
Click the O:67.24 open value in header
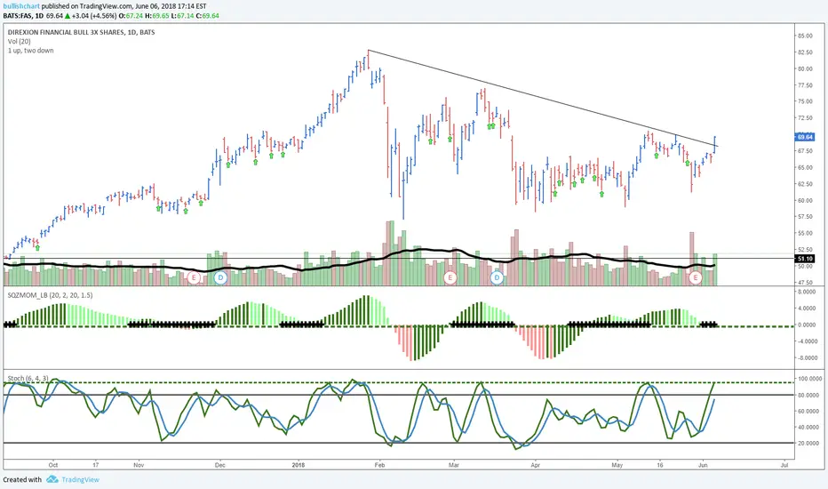131,16
